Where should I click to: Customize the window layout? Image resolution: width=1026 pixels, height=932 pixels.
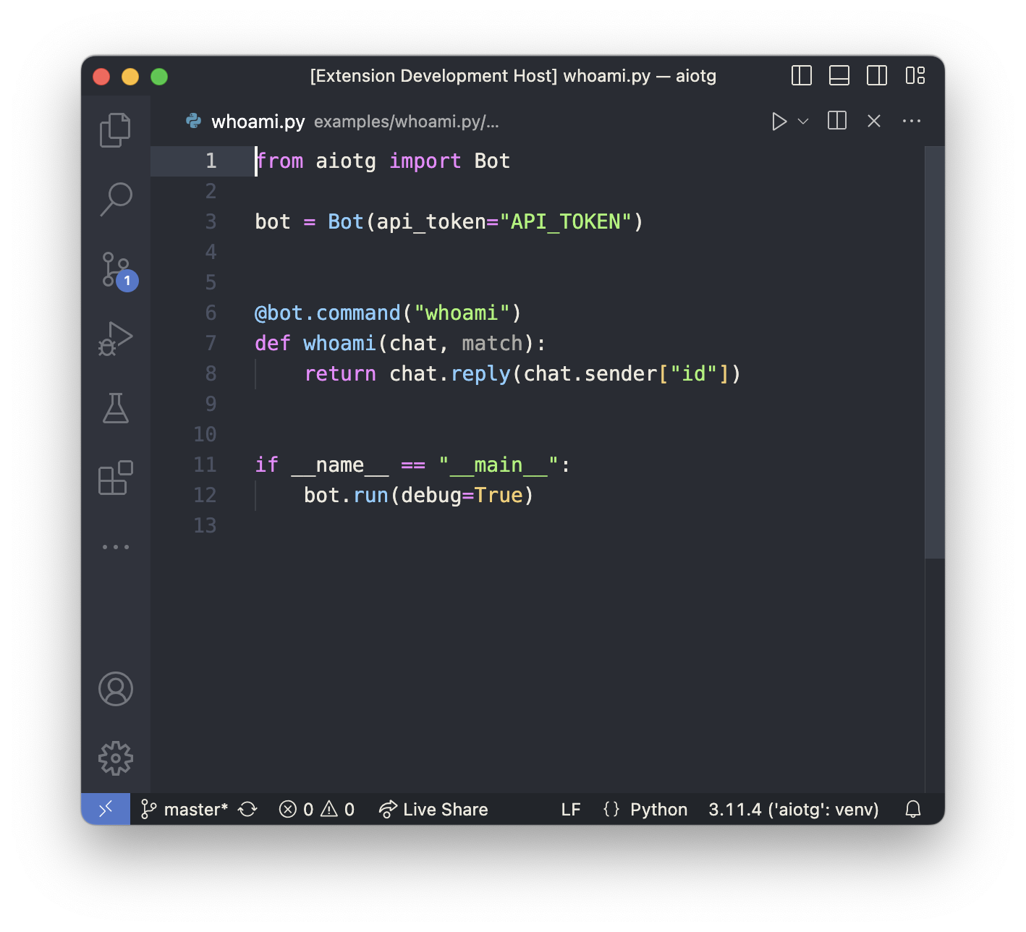915,75
